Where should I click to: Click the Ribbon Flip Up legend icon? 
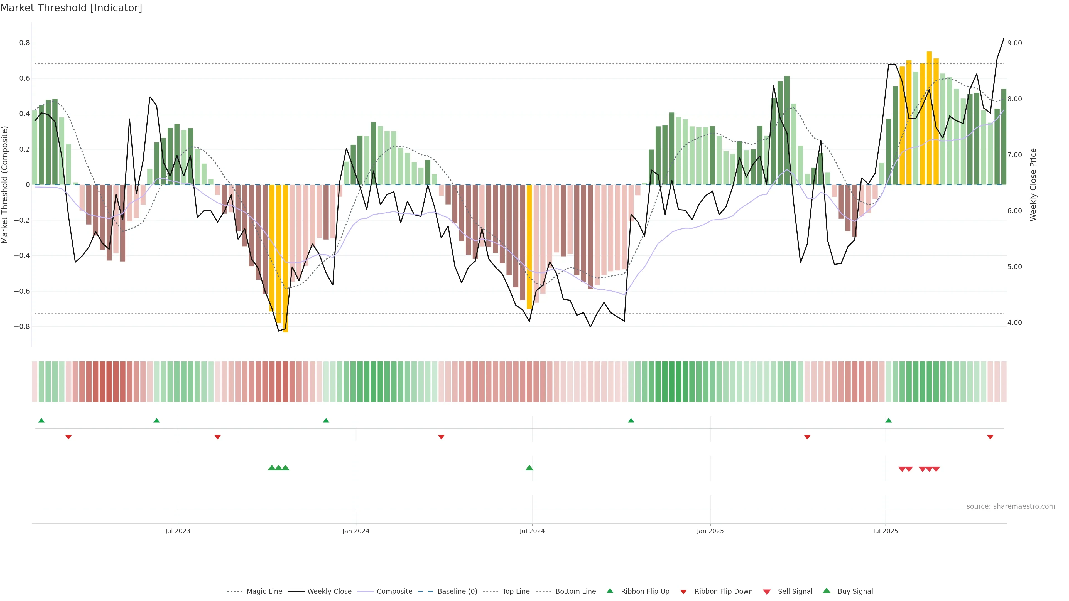point(610,591)
